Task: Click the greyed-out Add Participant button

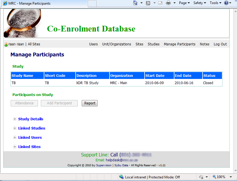Action: [59, 103]
